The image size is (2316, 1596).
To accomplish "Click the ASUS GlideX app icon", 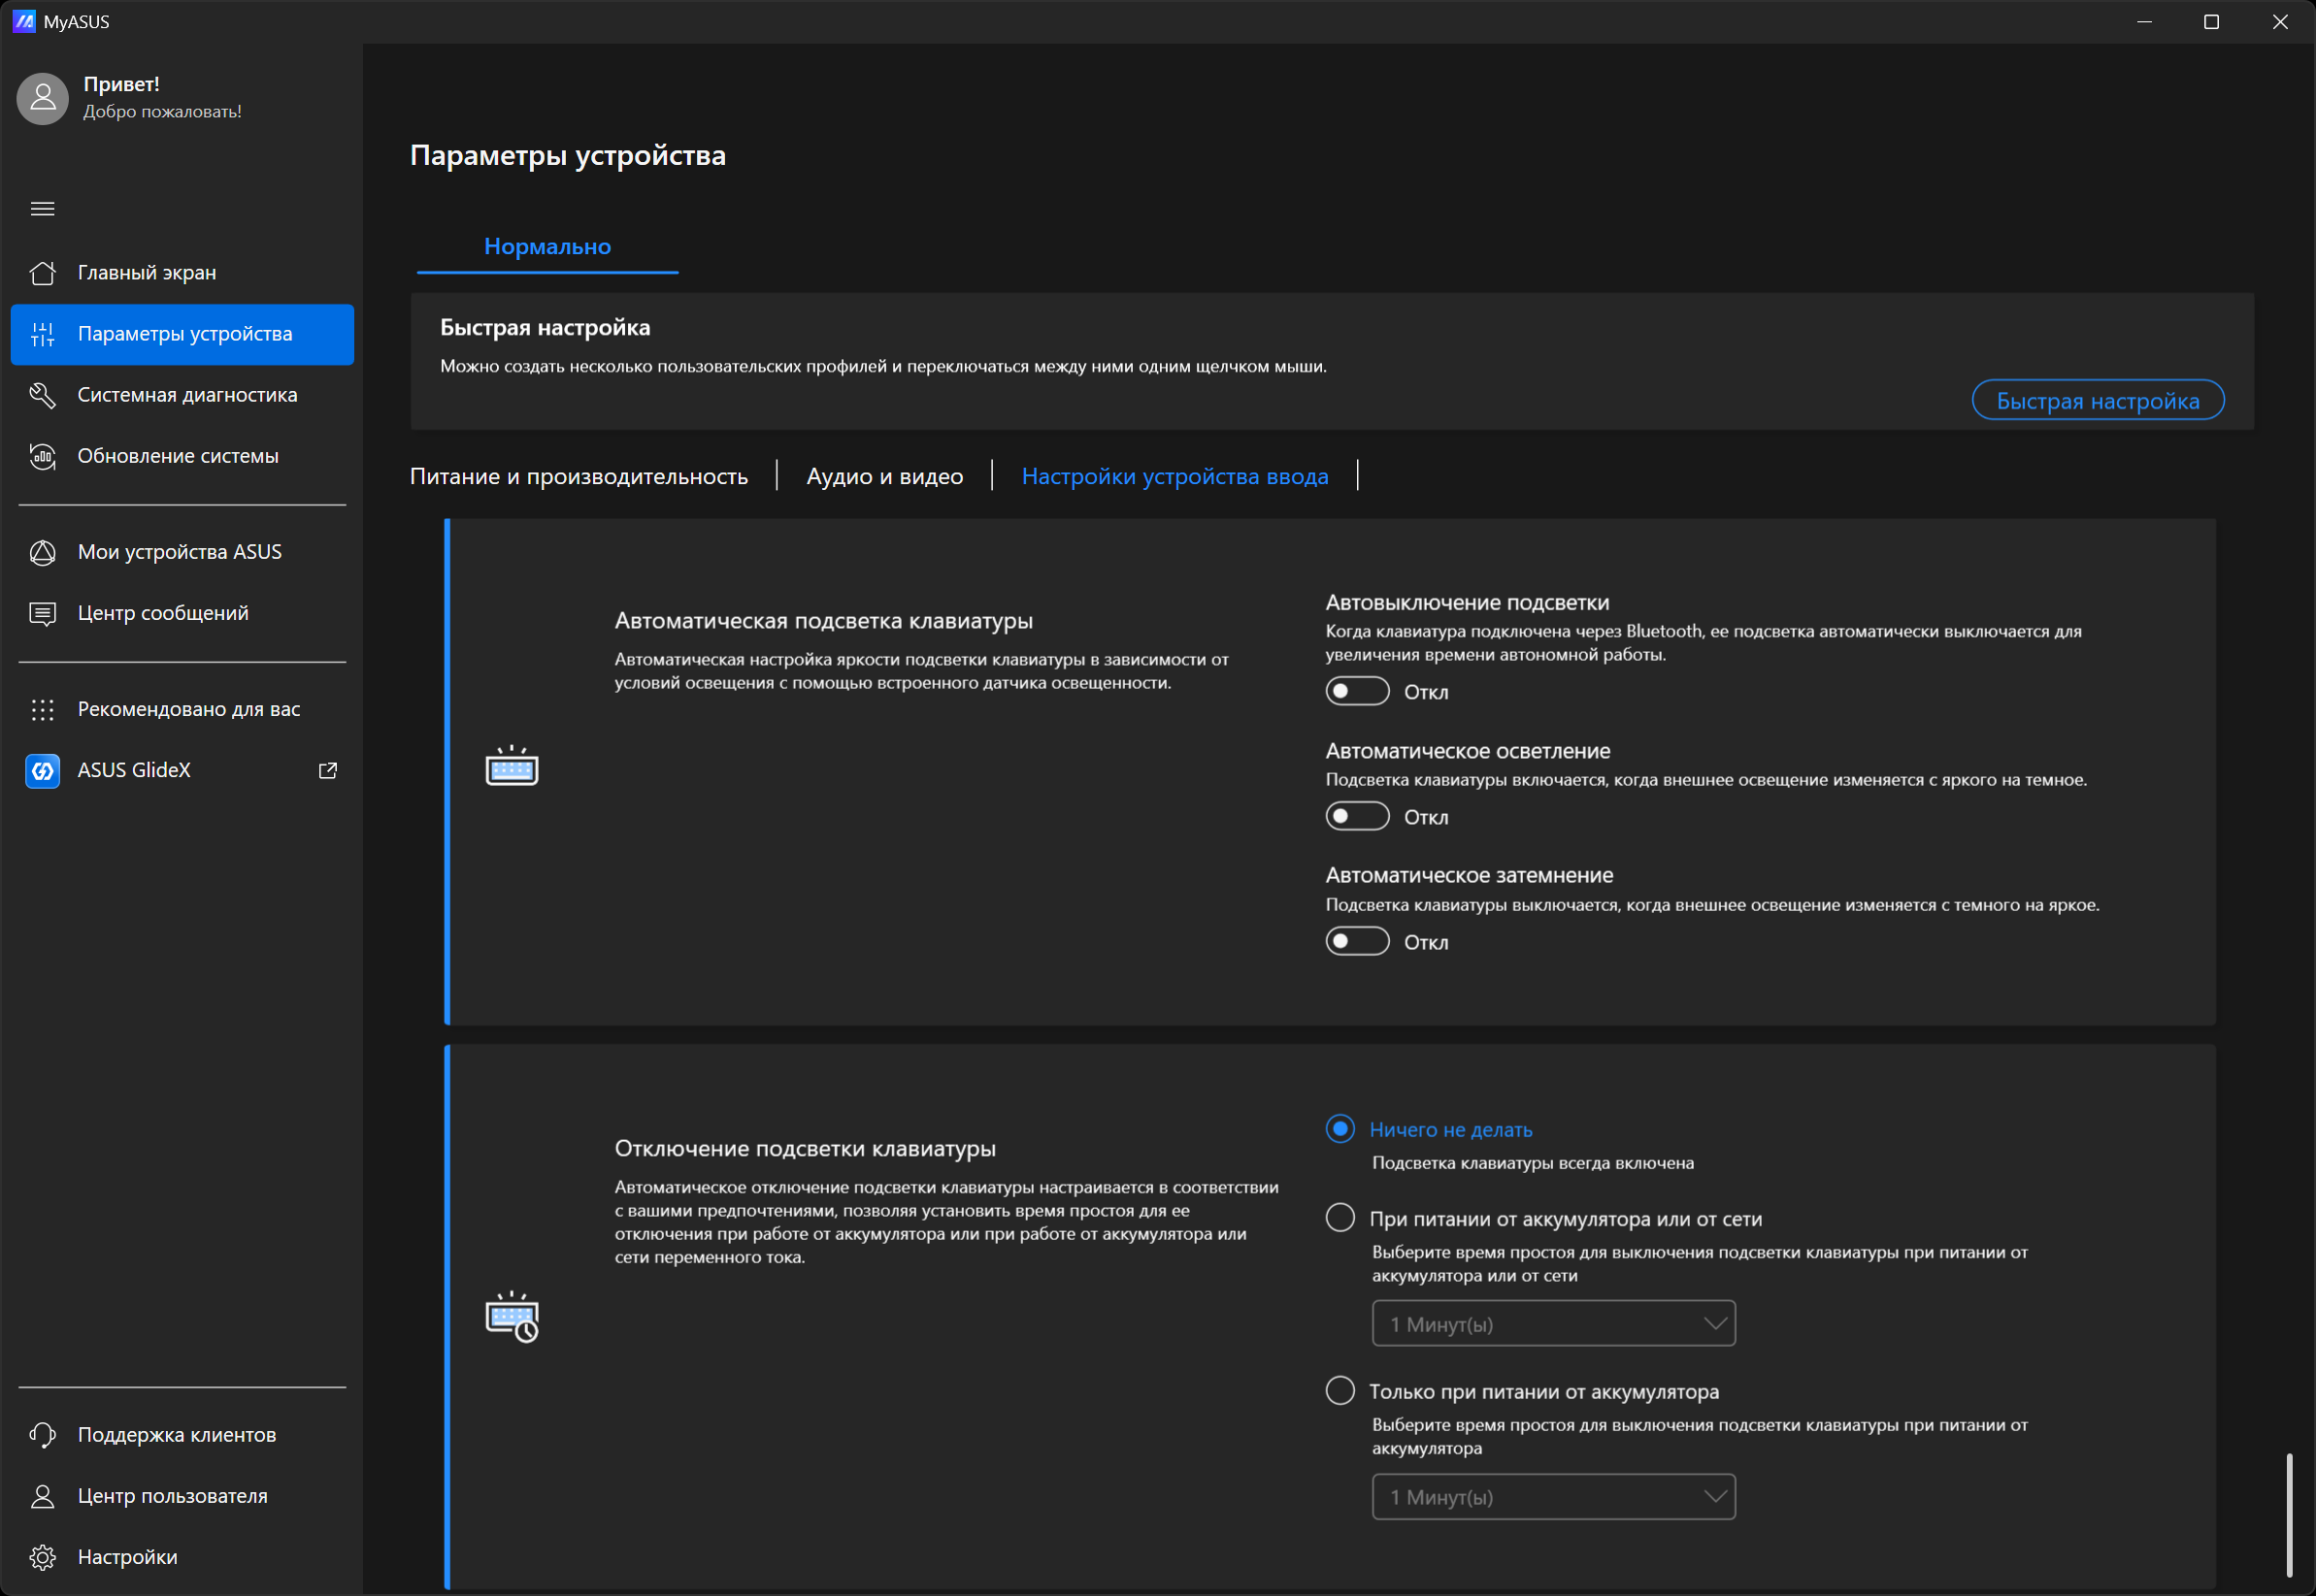I will 43,770.
